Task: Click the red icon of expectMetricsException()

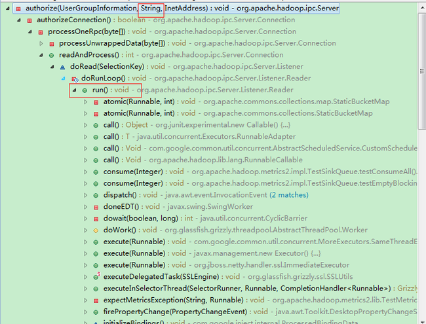Action: pos(96,300)
